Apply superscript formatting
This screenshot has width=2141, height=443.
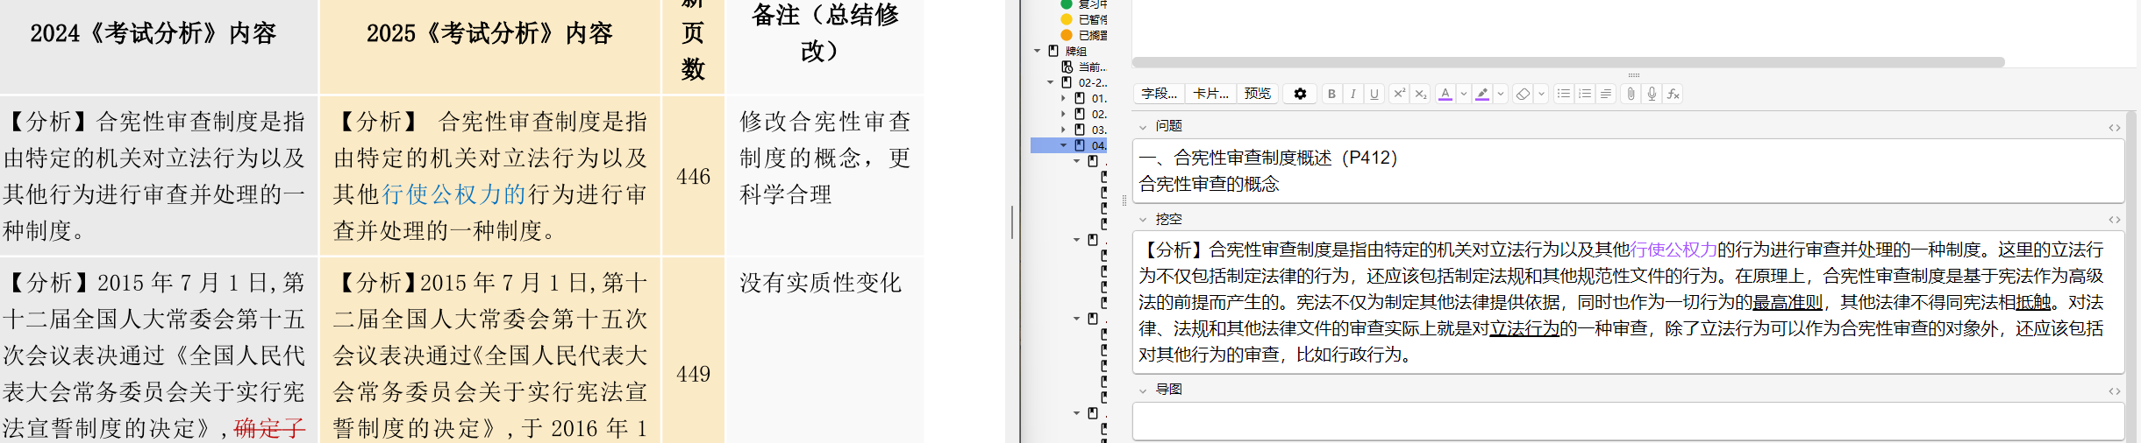(x=1399, y=94)
